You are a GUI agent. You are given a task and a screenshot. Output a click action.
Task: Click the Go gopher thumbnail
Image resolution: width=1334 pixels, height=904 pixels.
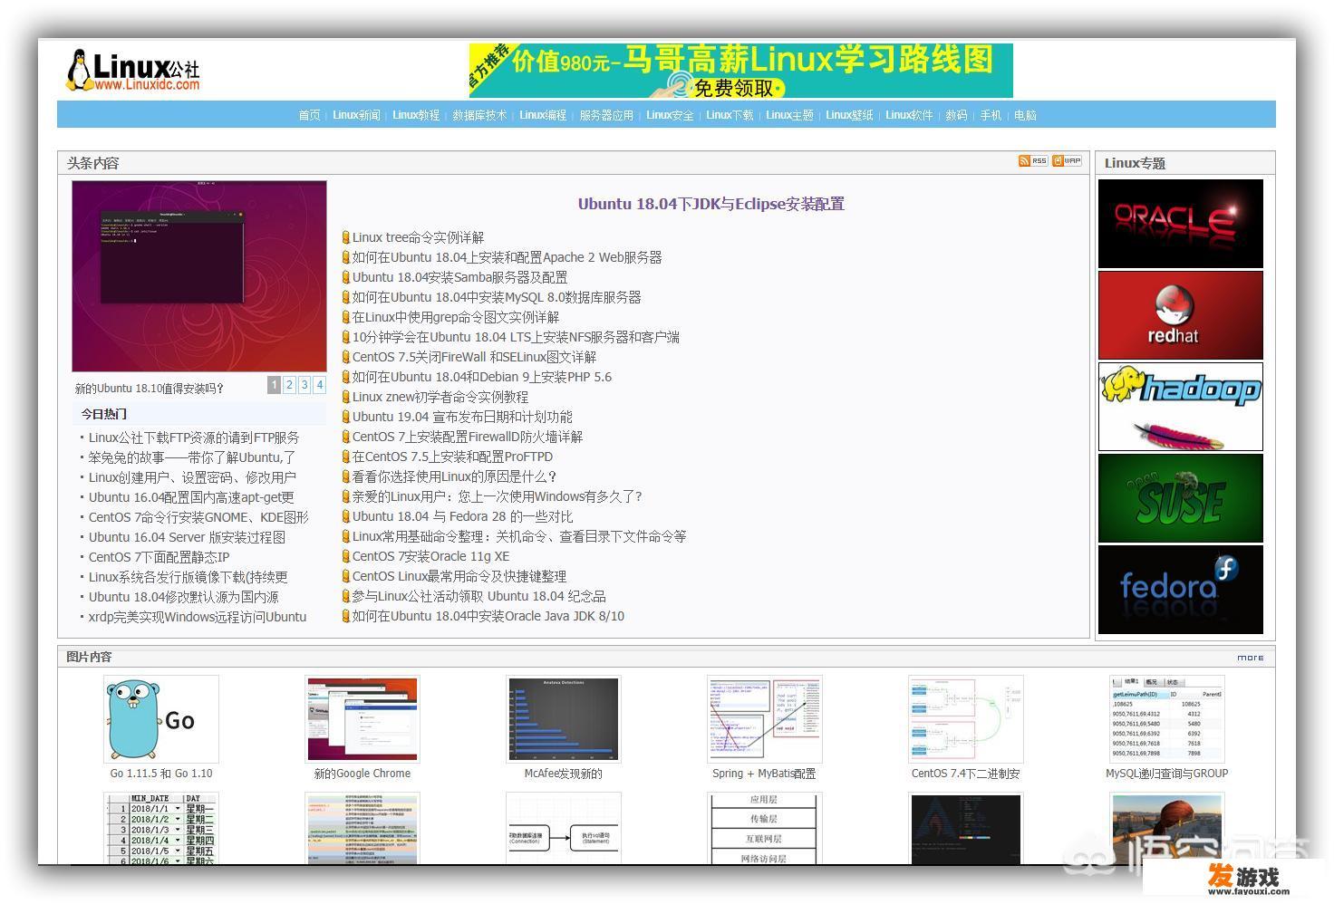pos(161,719)
